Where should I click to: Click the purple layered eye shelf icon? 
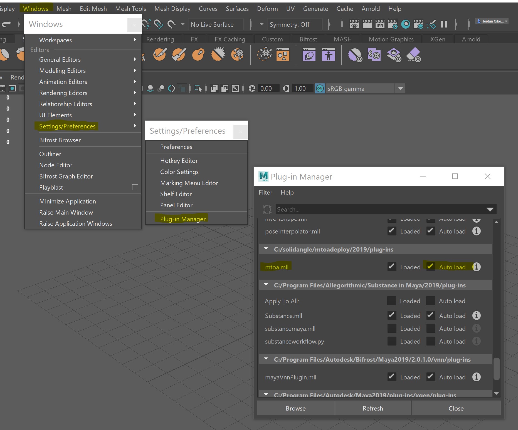394,55
